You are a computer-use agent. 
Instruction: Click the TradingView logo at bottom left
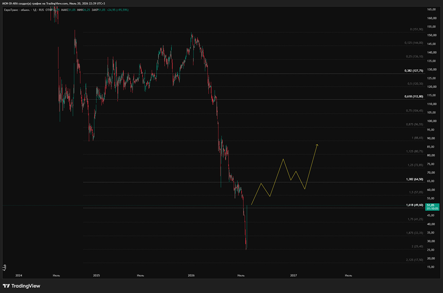click(21, 286)
